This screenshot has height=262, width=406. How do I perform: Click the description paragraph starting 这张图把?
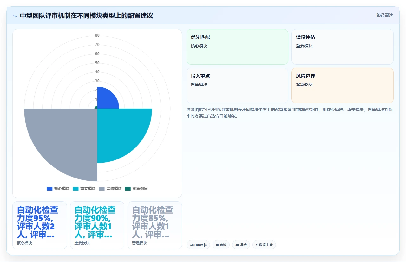290,113
